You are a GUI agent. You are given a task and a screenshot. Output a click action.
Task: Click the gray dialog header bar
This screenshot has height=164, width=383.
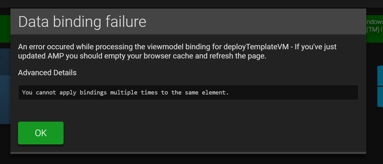tap(188, 21)
